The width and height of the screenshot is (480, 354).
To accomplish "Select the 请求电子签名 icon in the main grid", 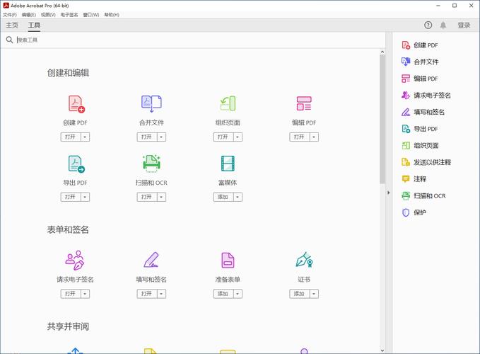I will point(75,261).
